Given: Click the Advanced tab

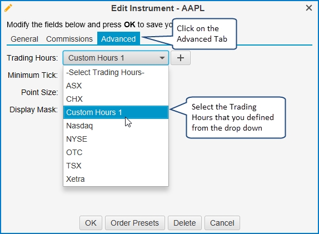Looking at the screenshot, I should pos(118,38).
